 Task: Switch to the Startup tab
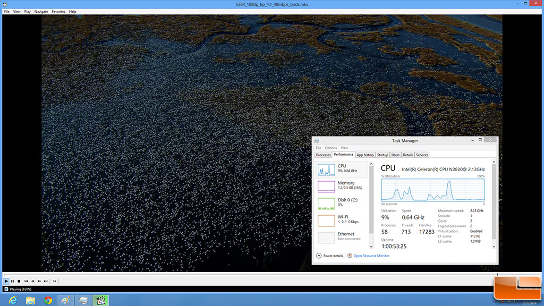[x=382, y=155]
